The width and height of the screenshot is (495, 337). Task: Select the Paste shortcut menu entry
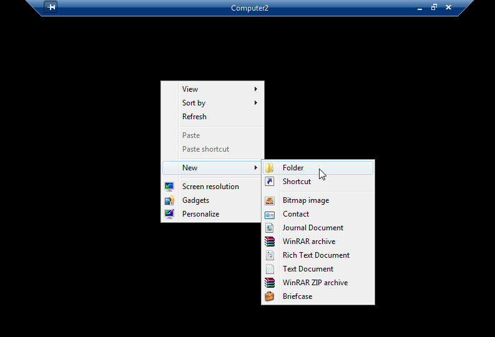pyautogui.click(x=212, y=149)
